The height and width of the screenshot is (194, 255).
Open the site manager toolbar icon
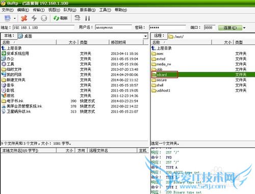coord(8,18)
